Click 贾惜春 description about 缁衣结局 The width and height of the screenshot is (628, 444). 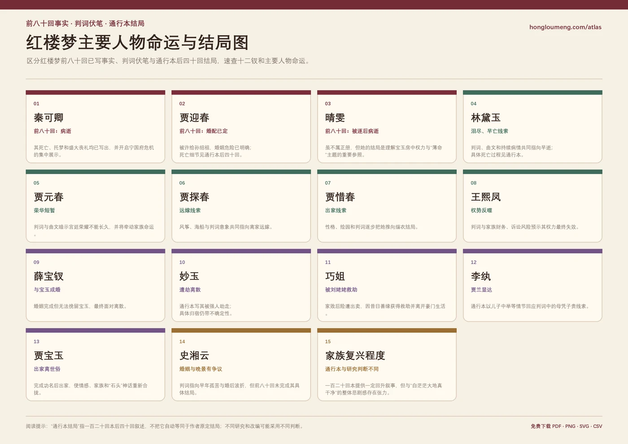tap(372, 227)
